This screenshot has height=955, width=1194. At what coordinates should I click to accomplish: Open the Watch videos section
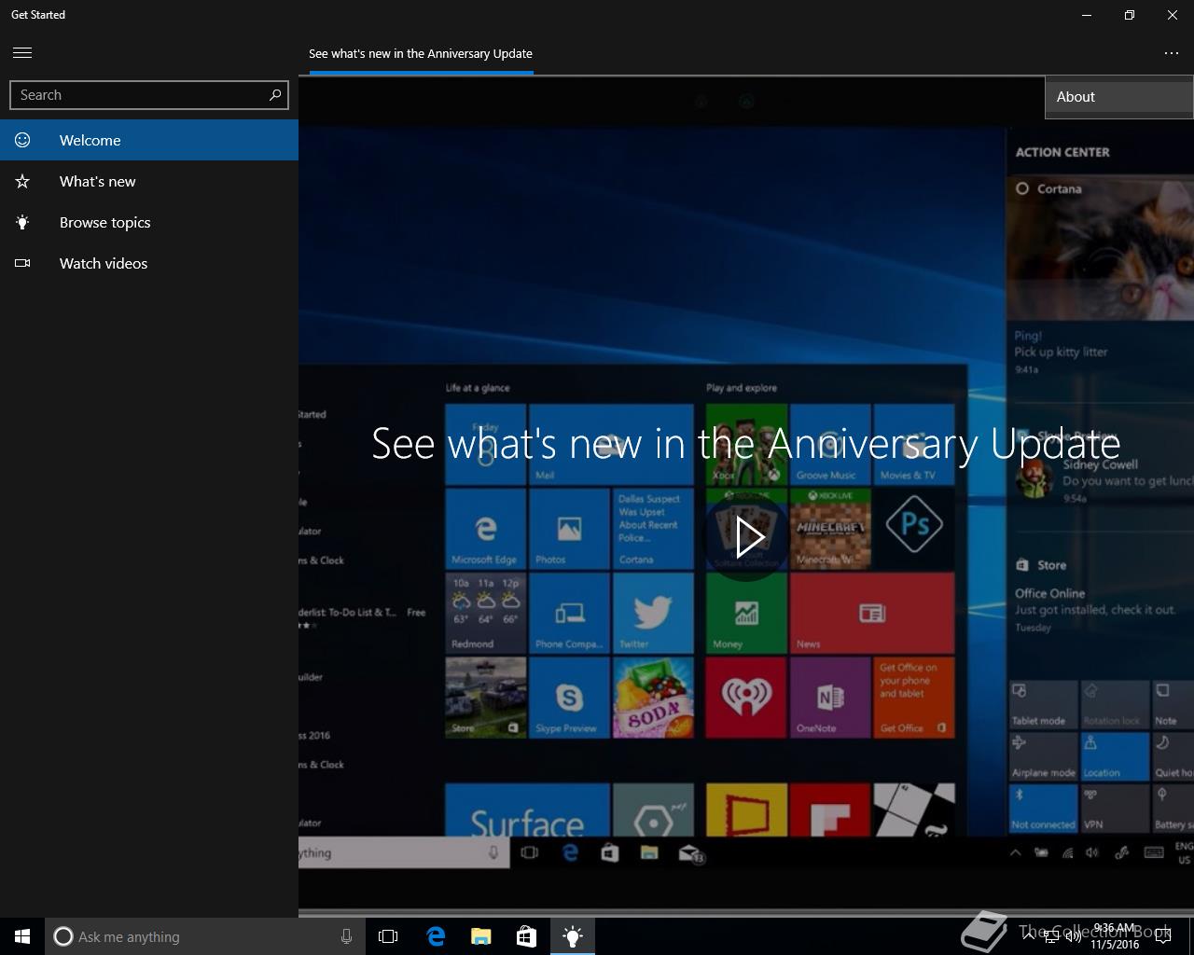click(149, 263)
